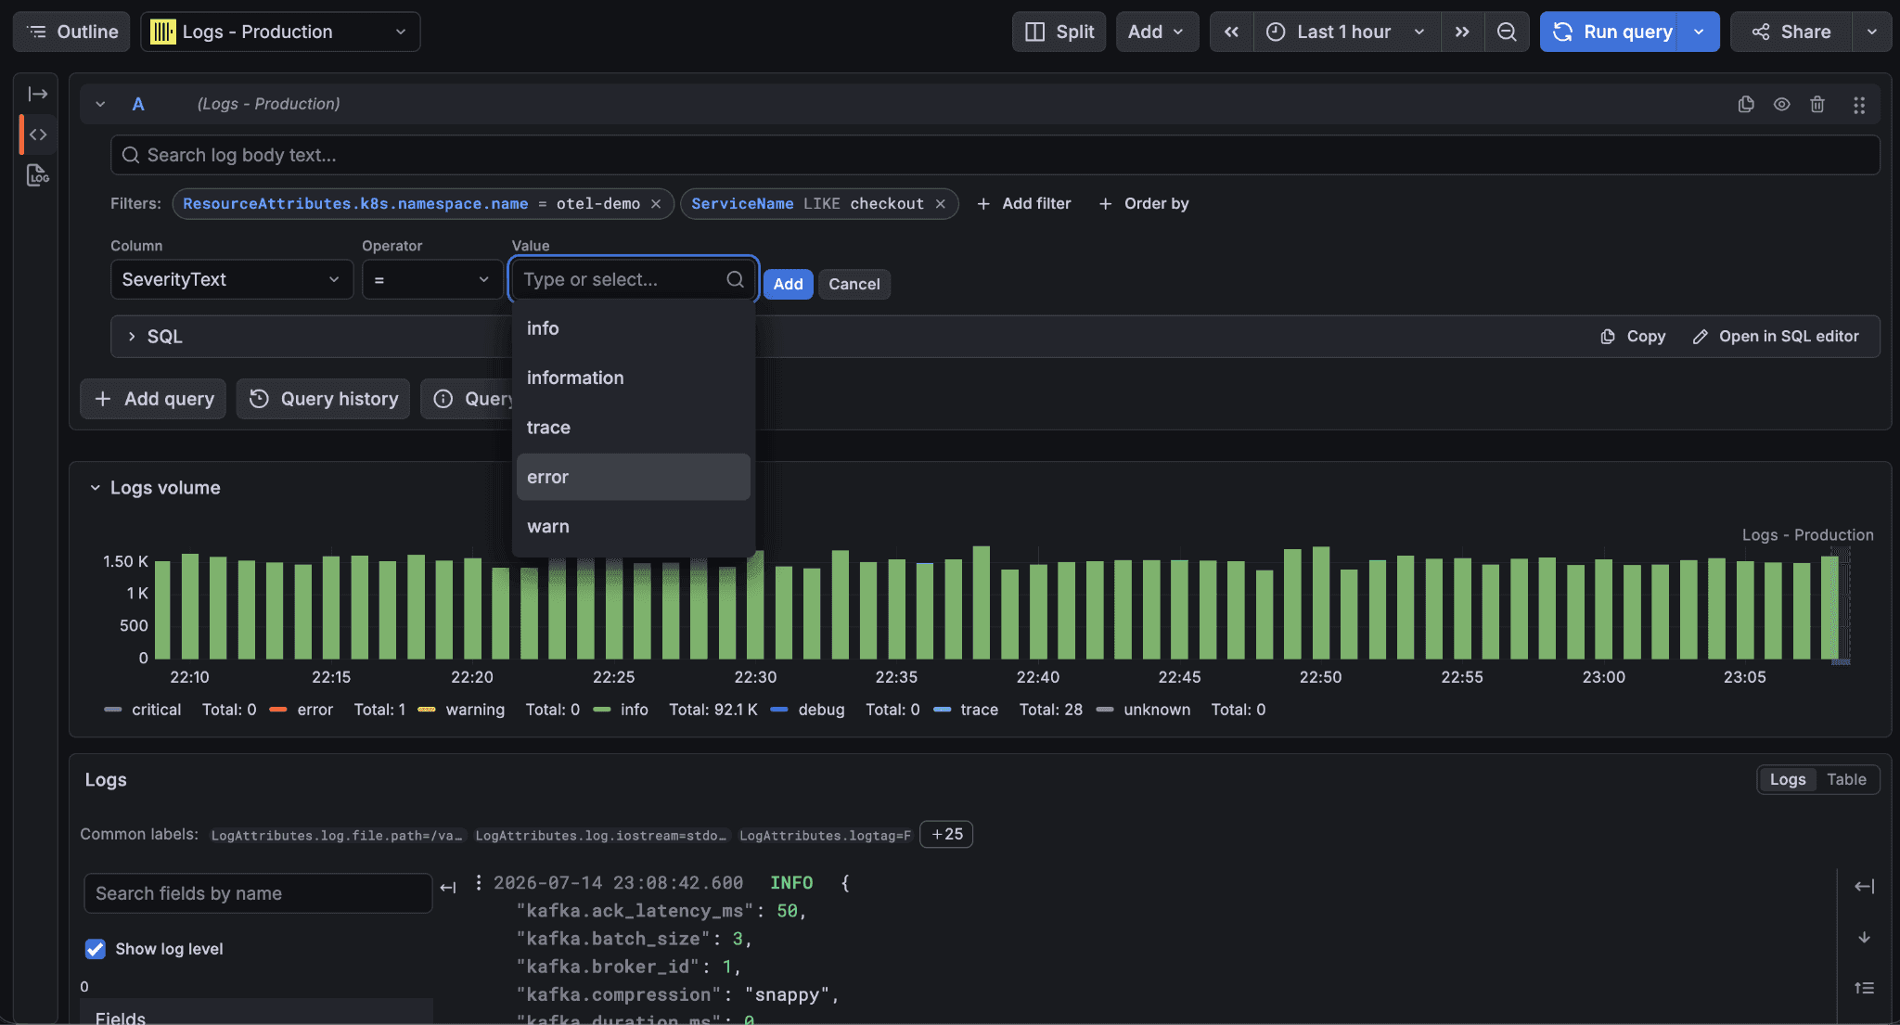1900x1025 pixels.
Task: Expand the +25 common labels
Action: click(x=946, y=834)
